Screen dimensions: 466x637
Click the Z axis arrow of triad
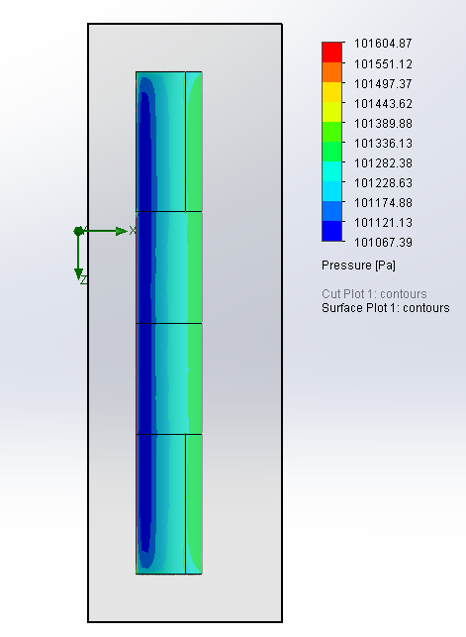[x=79, y=274]
